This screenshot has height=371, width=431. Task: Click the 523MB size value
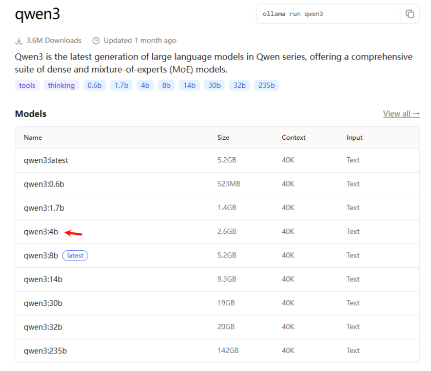click(x=229, y=184)
